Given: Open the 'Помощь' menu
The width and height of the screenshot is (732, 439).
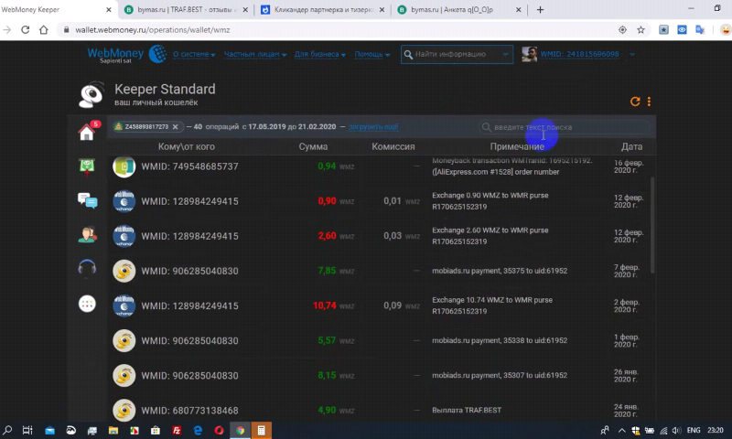Looking at the screenshot, I should pos(372,55).
